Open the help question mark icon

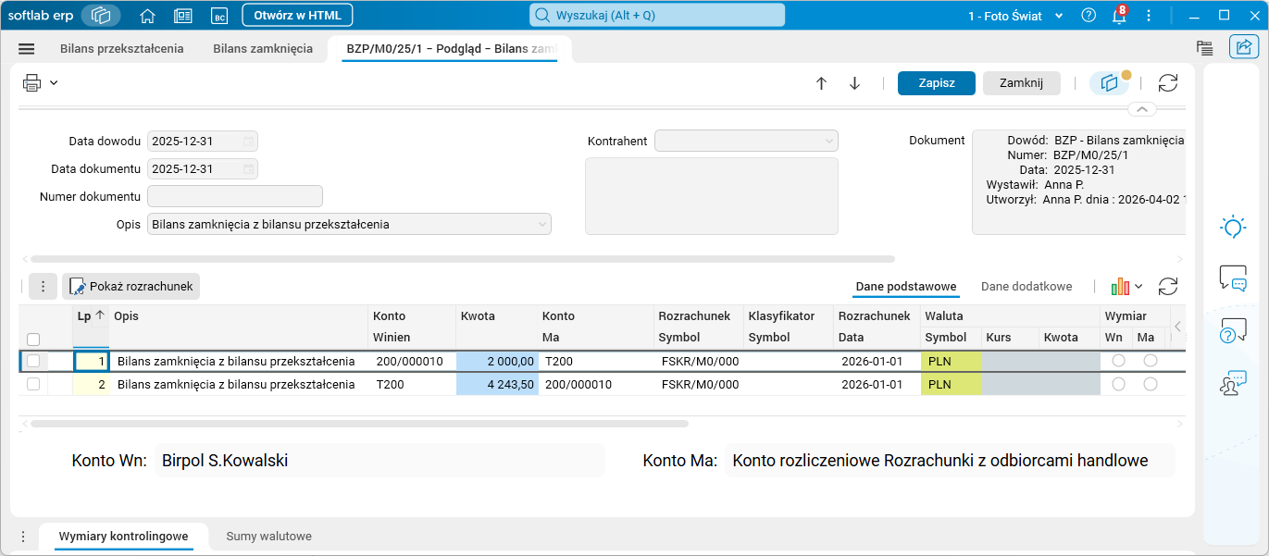point(1089,15)
